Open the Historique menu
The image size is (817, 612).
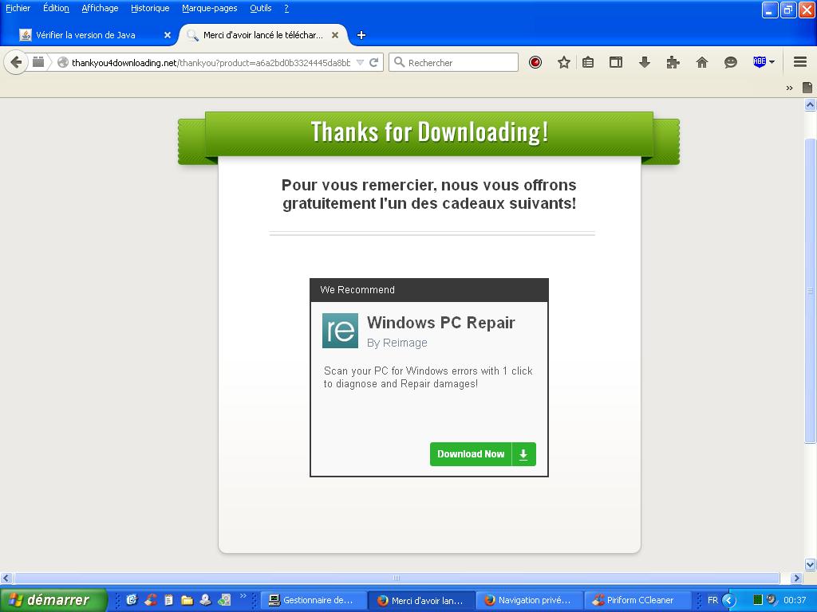tap(150, 8)
